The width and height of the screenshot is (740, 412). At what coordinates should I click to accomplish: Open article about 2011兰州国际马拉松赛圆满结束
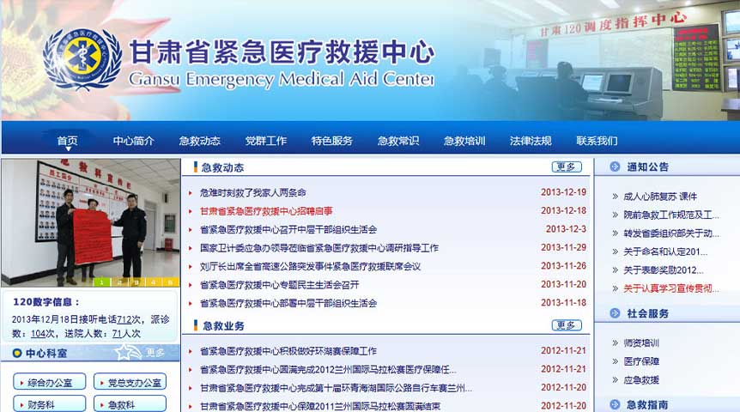[x=320, y=406]
